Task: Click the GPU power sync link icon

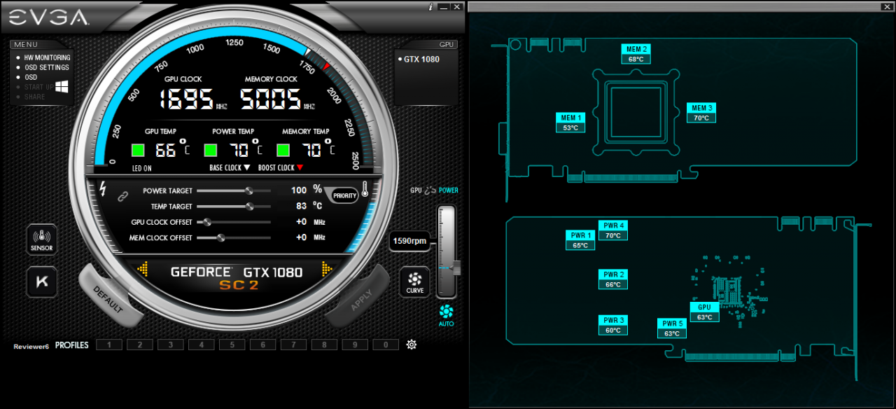Action: tap(430, 190)
